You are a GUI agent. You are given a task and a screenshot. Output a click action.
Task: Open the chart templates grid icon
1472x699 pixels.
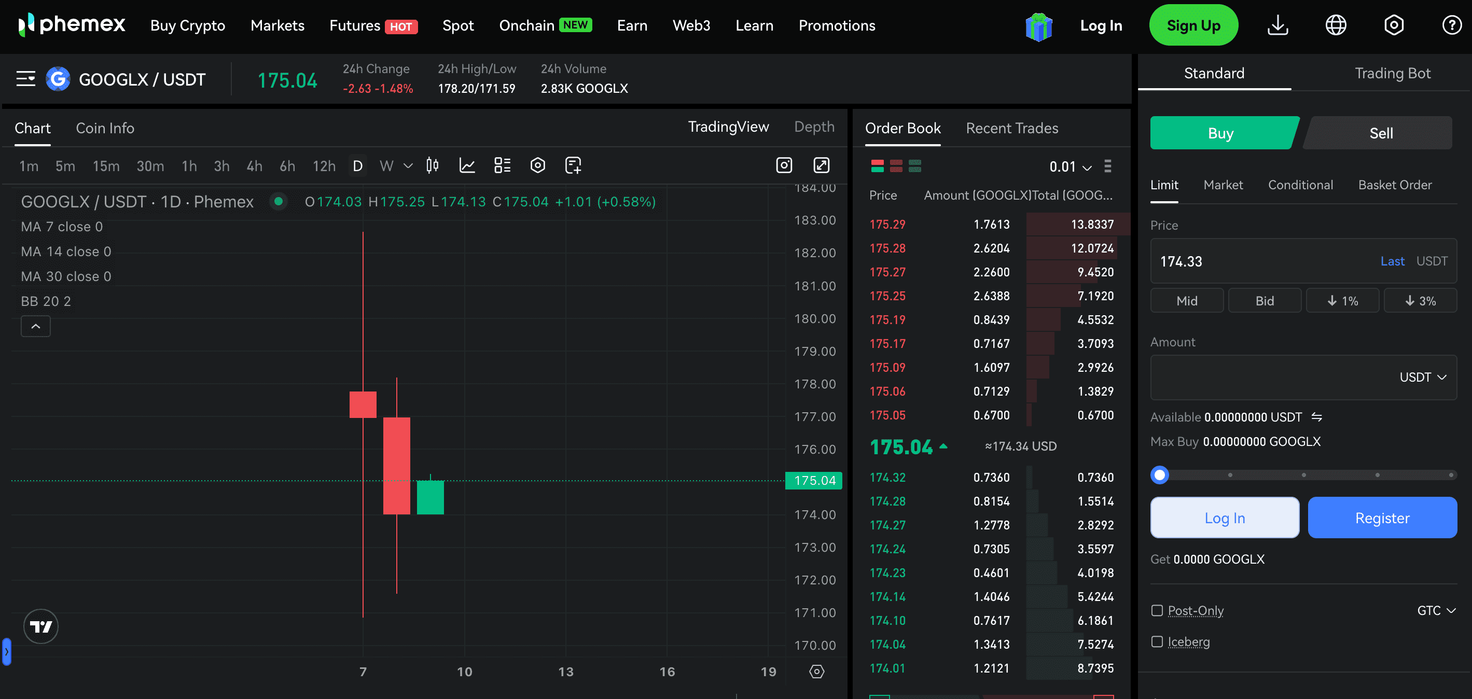(502, 165)
